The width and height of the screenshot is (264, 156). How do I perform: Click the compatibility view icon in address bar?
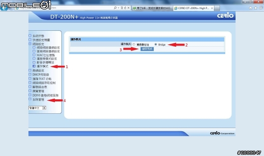click(x=122, y=8)
